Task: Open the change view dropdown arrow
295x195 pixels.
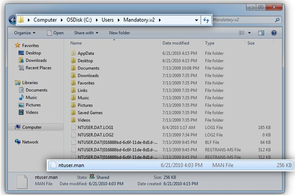Action: click(x=250, y=33)
